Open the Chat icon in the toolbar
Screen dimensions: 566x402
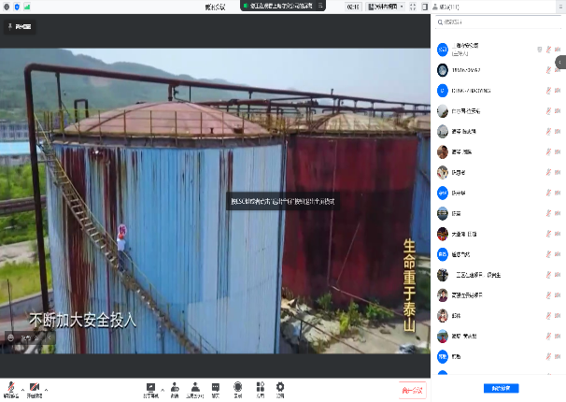216,386
